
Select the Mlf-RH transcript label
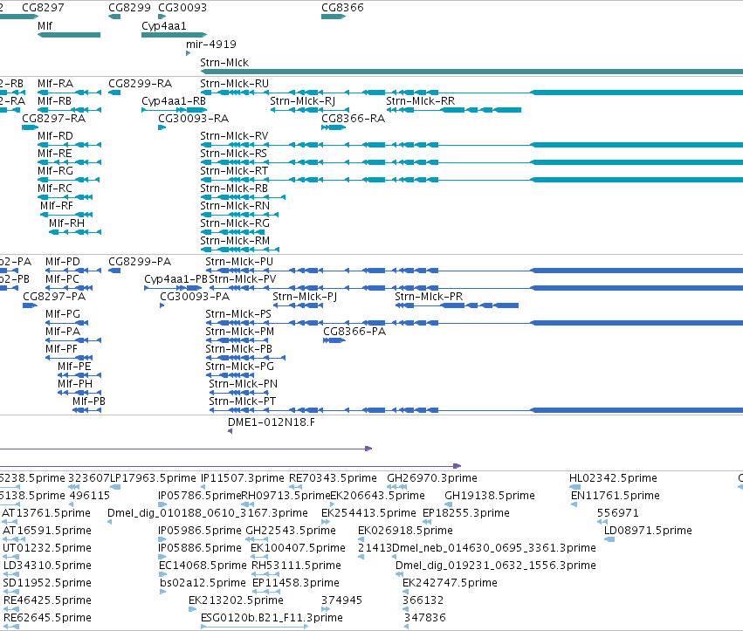[67, 223]
